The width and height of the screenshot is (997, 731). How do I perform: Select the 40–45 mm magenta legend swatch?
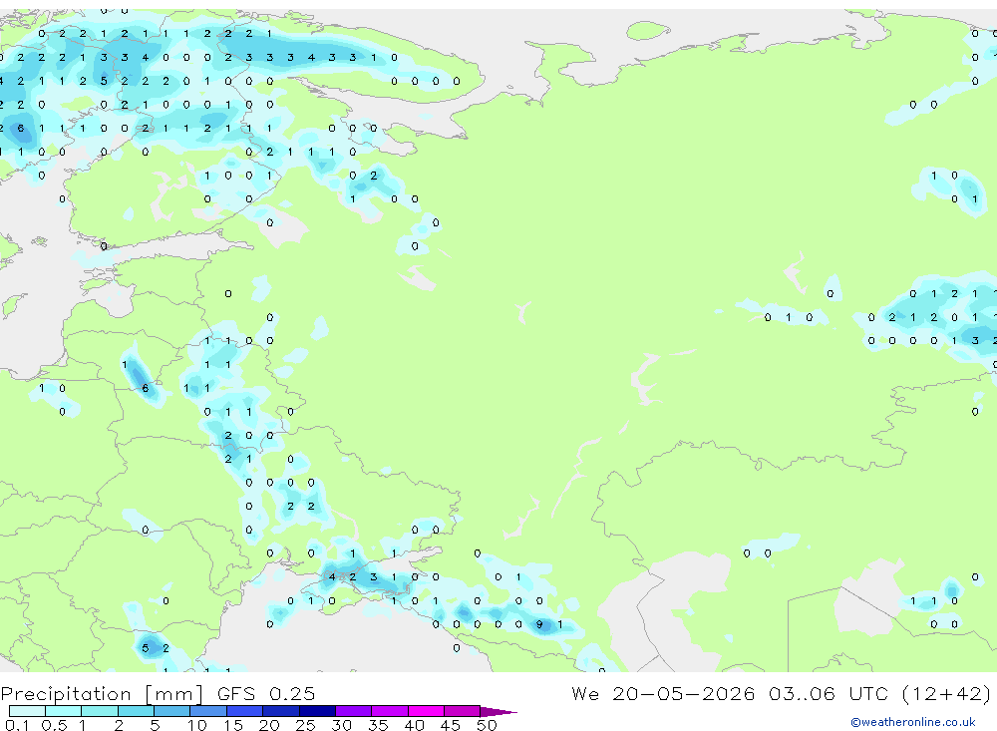426,711
